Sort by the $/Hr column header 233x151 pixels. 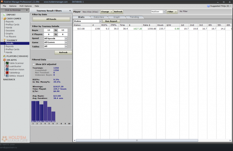pyautogui.click(x=172, y=25)
